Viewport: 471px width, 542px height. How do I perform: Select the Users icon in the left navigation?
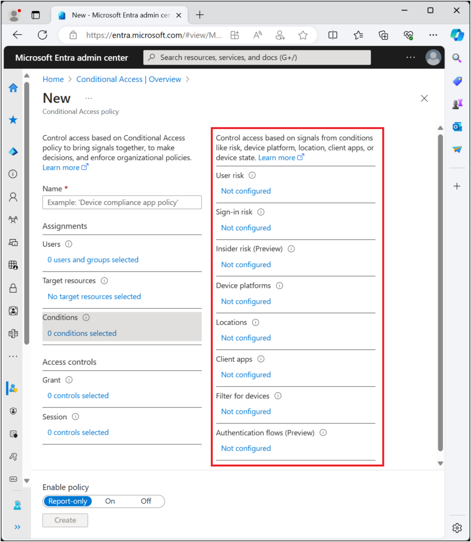(x=13, y=196)
